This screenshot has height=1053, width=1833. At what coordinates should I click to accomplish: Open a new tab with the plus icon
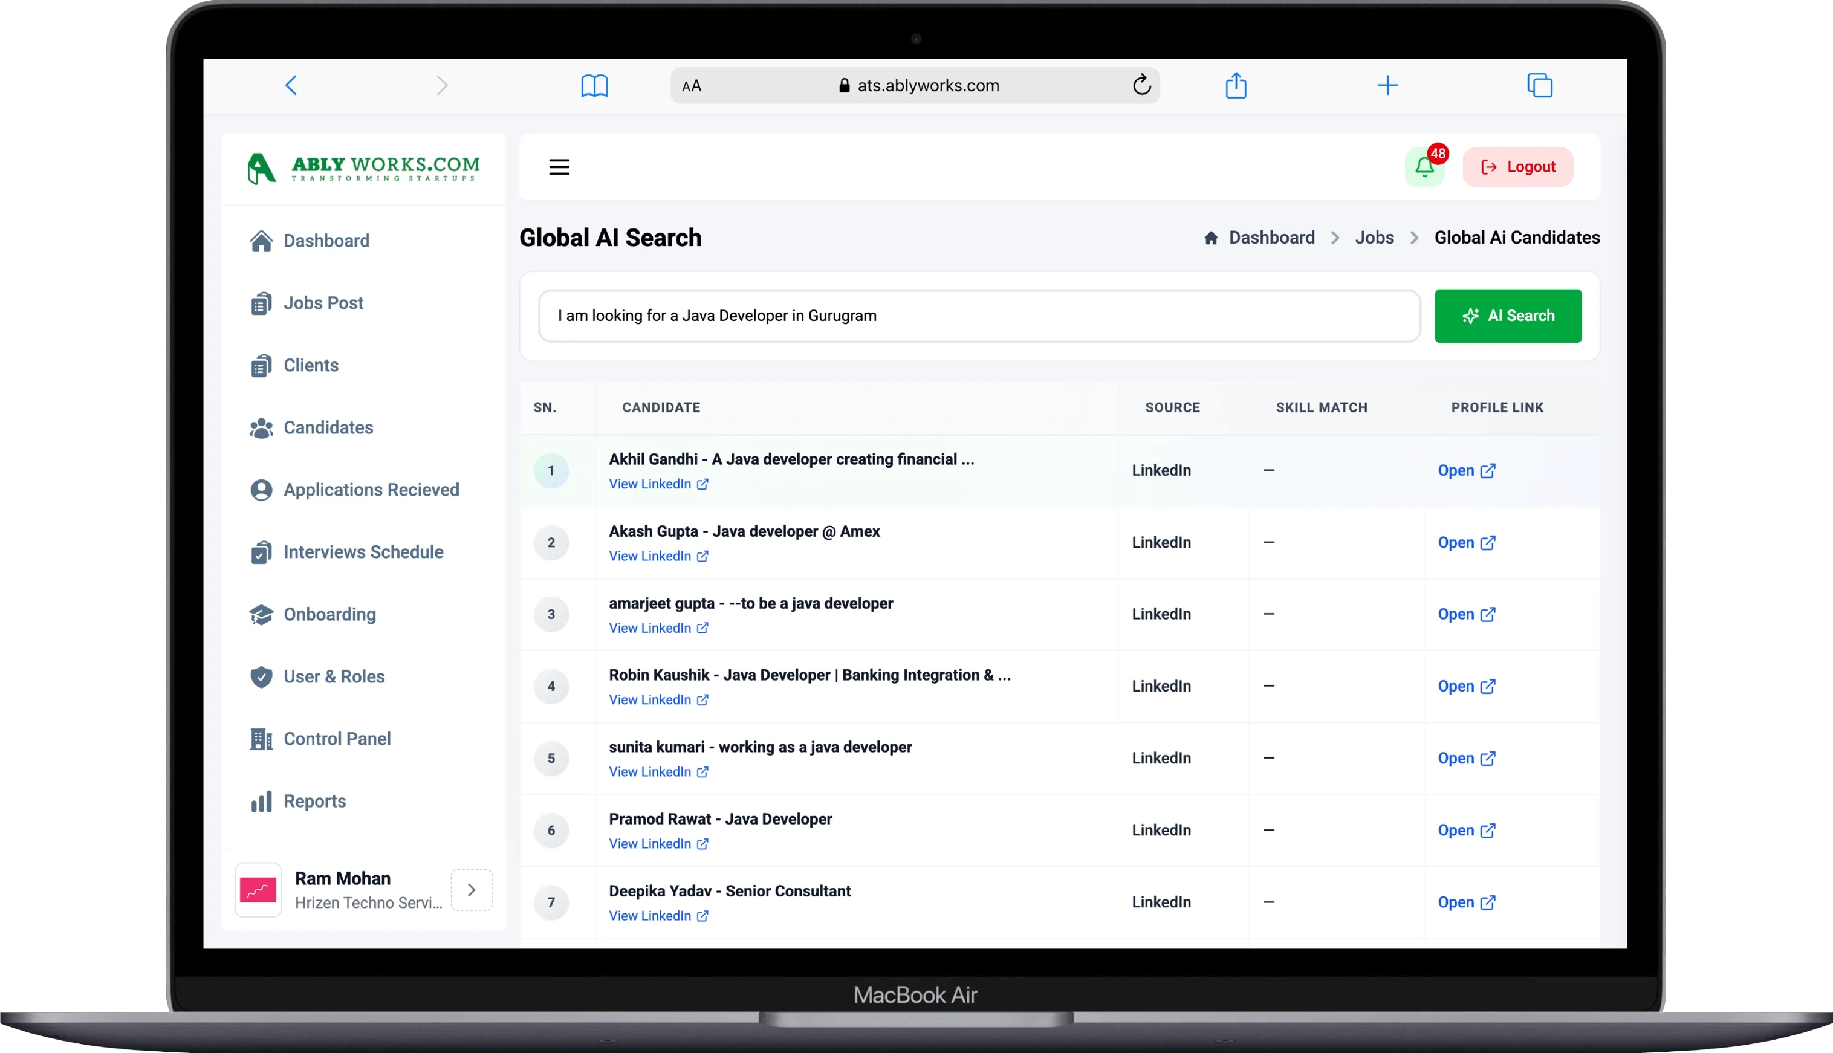pos(1387,85)
